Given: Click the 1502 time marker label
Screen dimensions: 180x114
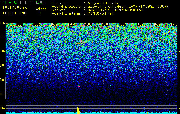Looking at the screenshot, I should click(37, 25).
